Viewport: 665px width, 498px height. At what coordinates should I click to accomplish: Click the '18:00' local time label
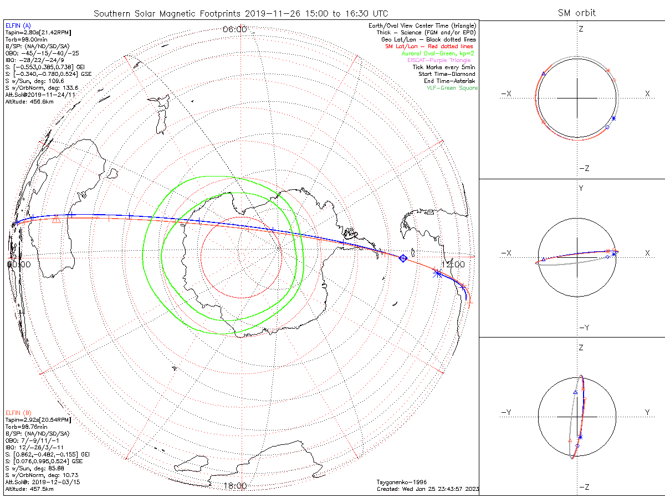(235, 486)
